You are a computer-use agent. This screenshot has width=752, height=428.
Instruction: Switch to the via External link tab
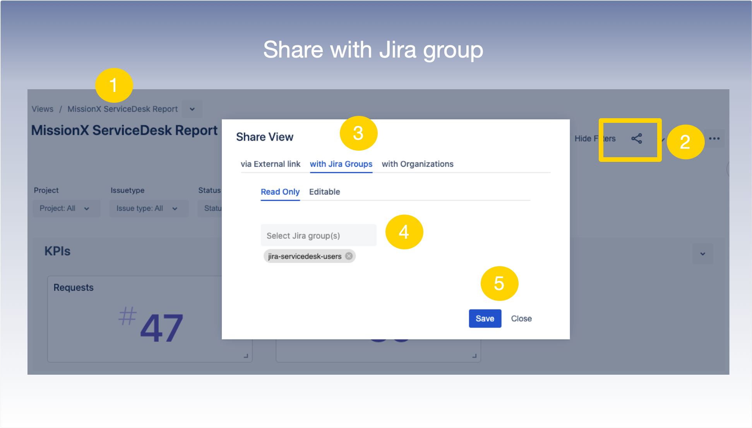[x=271, y=164]
